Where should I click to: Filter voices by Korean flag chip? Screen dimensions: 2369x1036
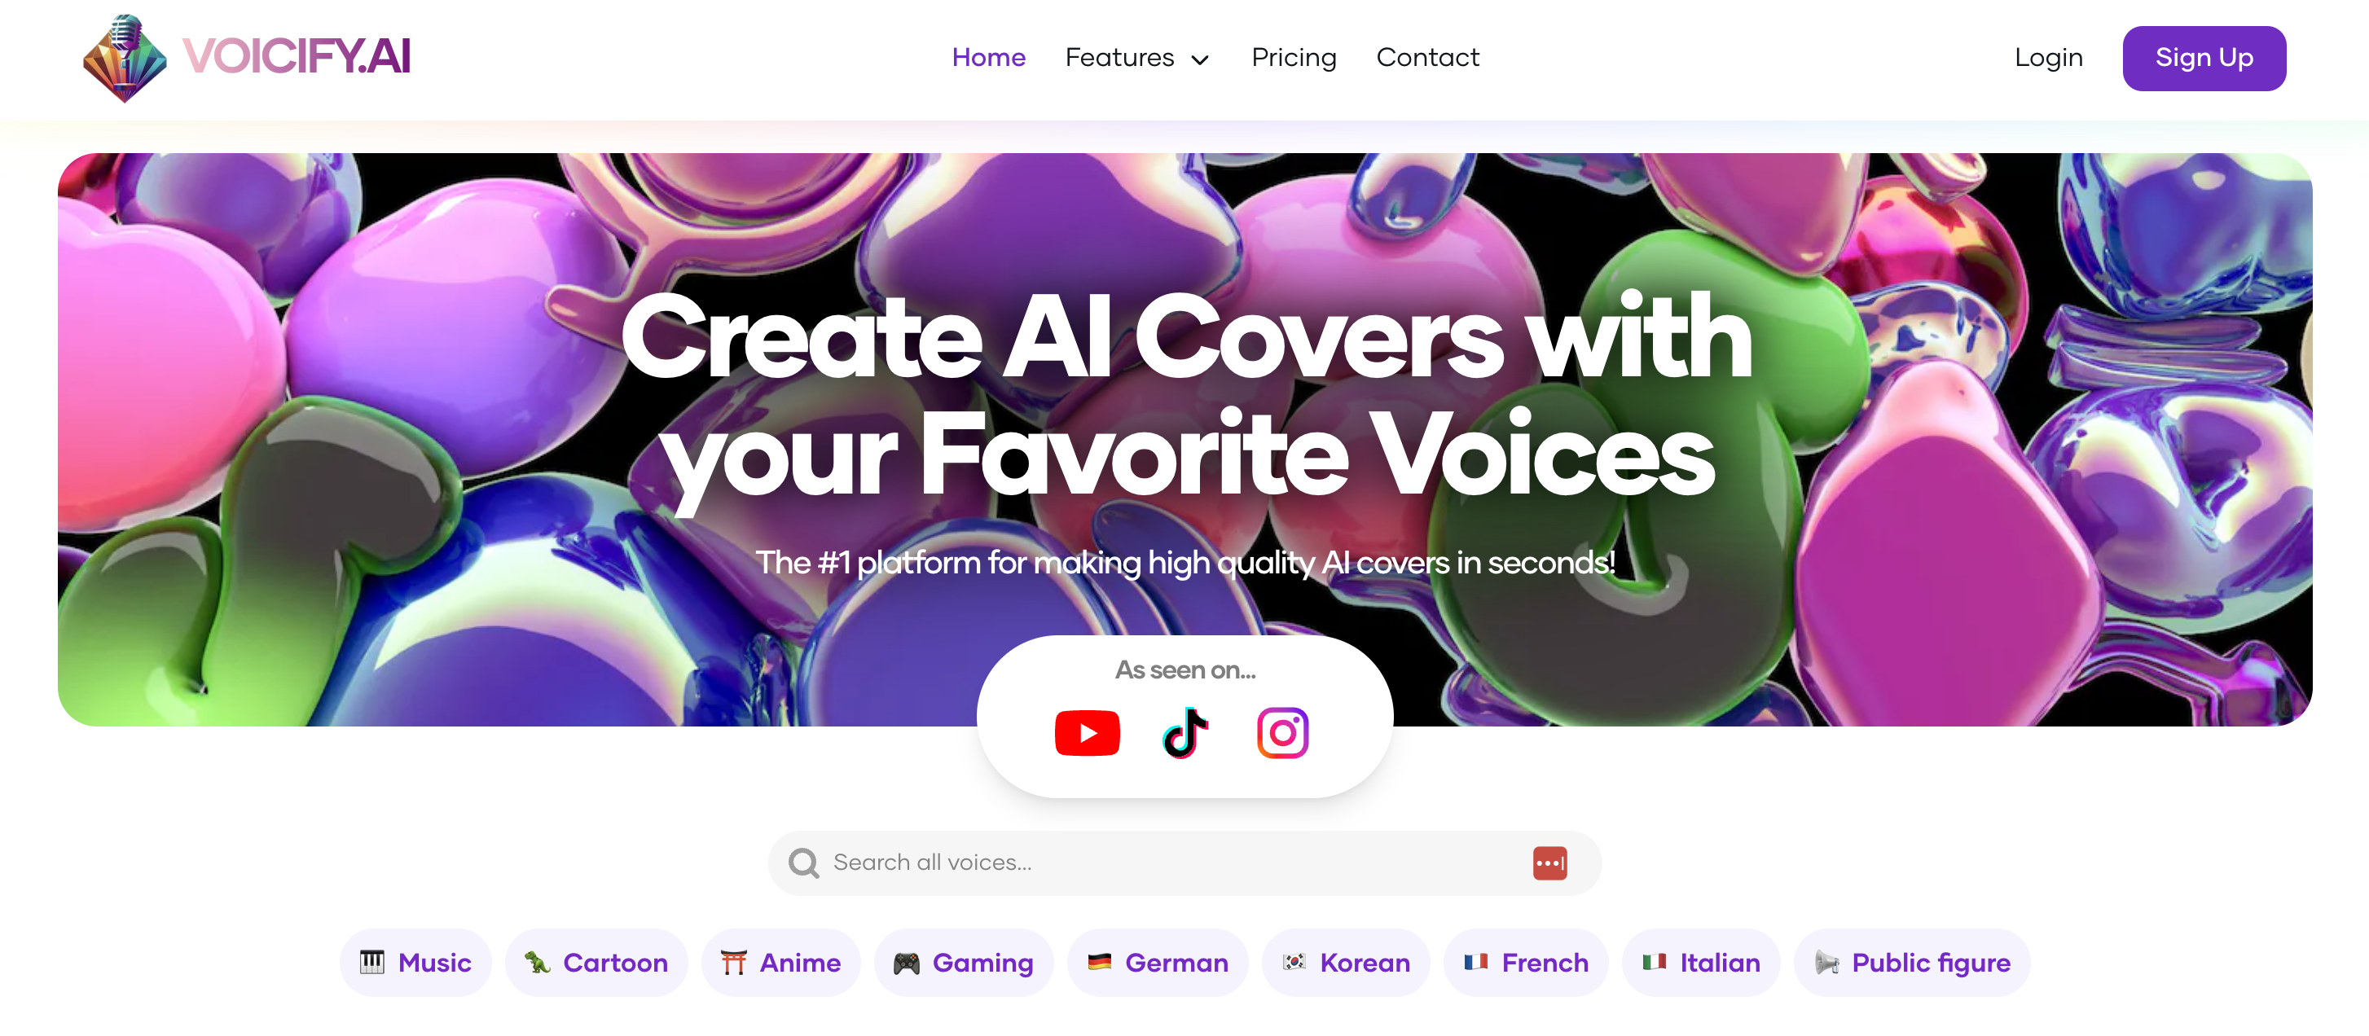(x=1347, y=963)
